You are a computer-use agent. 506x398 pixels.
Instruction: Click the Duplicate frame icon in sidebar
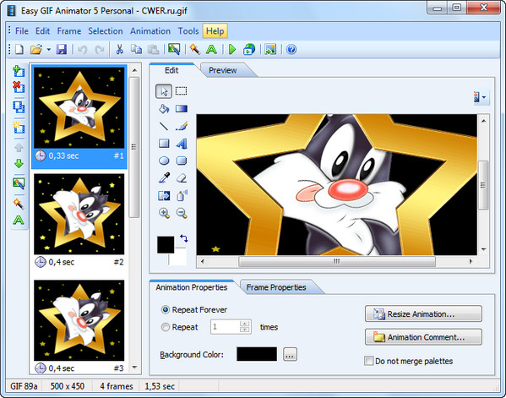(x=19, y=106)
